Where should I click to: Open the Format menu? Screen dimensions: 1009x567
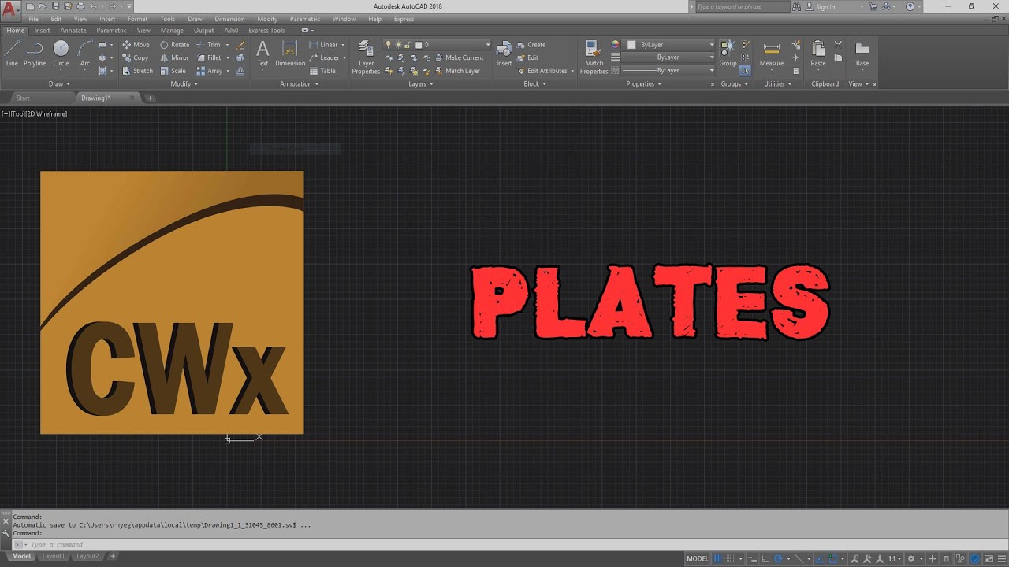[137, 19]
